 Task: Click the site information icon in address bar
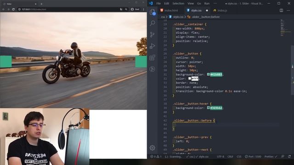pos(19,9)
